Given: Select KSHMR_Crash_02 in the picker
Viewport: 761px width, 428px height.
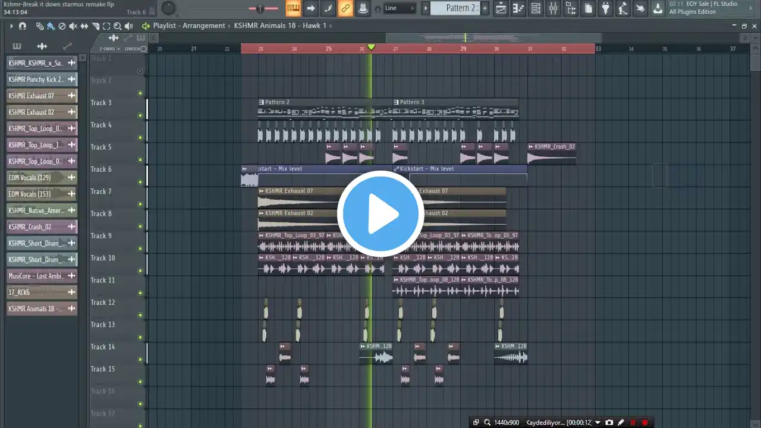Looking at the screenshot, I should tap(42, 226).
